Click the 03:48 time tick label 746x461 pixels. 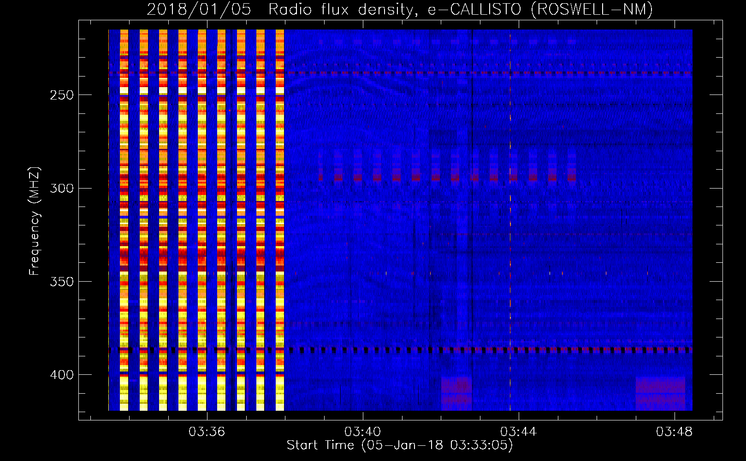point(675,432)
